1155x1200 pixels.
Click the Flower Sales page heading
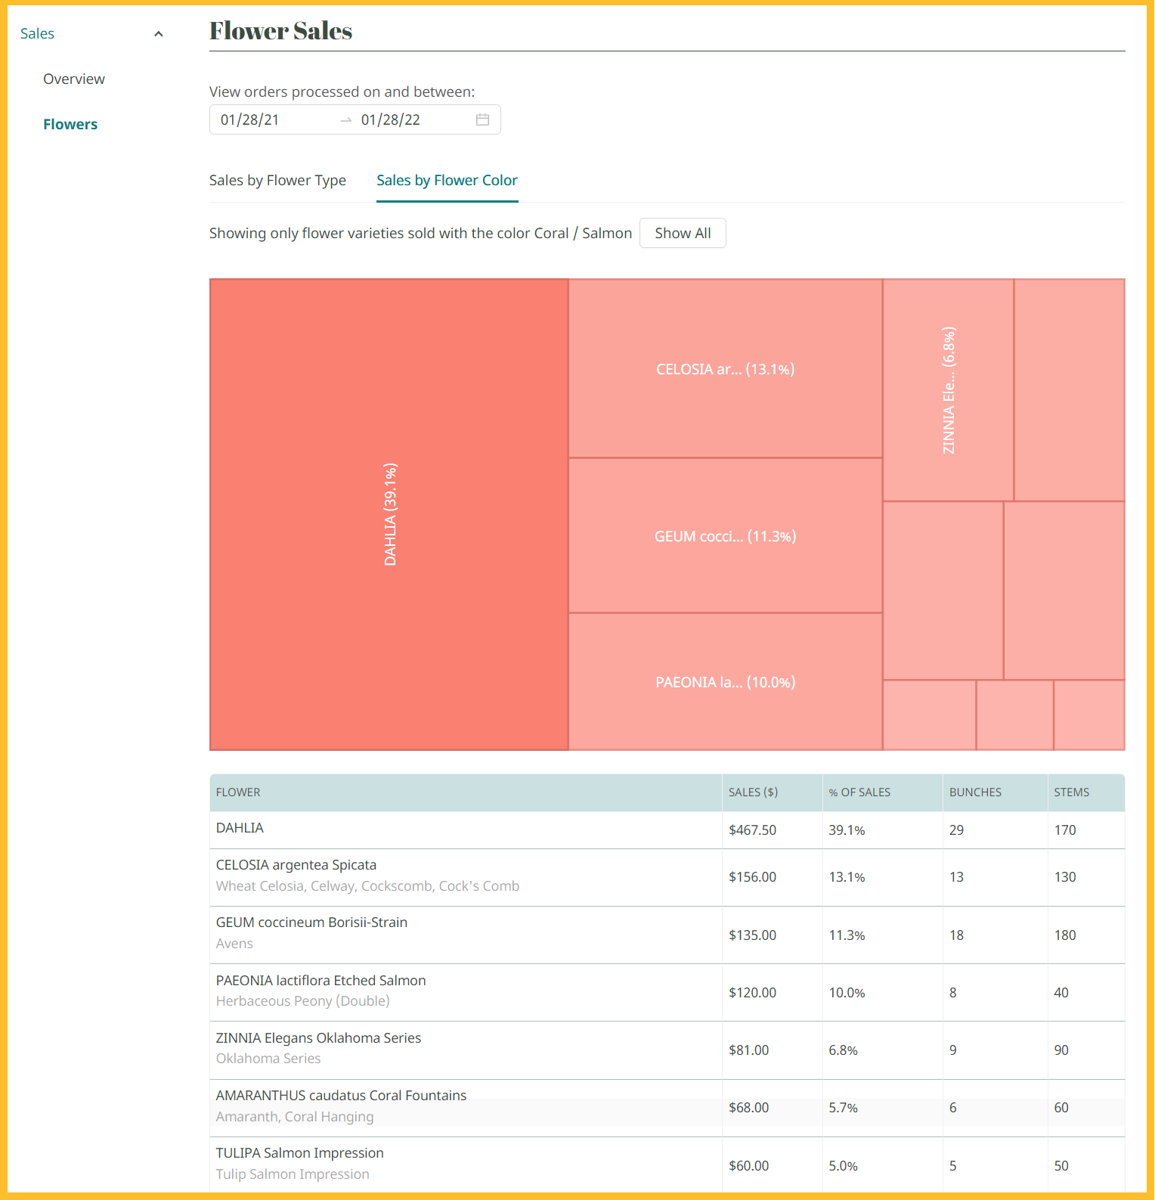[280, 31]
